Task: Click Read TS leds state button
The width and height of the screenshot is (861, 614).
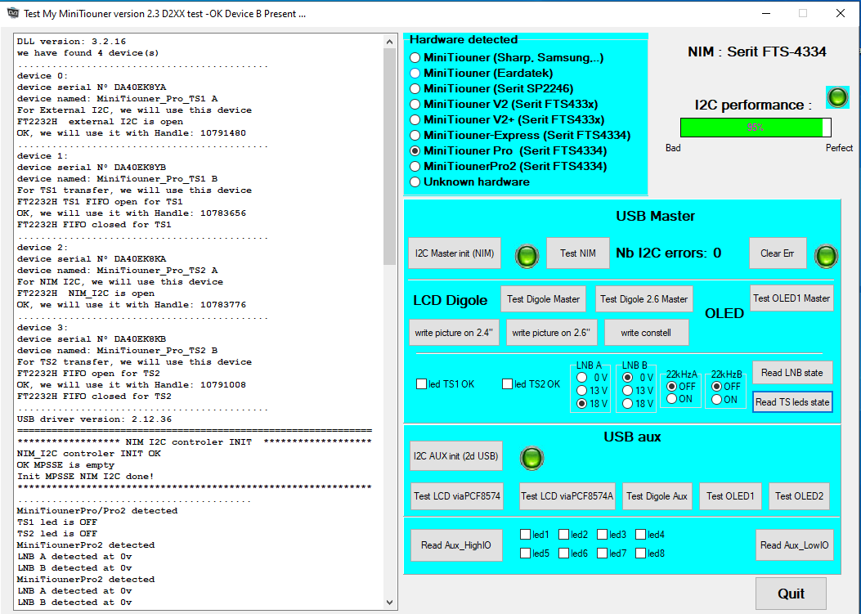Action: pos(791,402)
